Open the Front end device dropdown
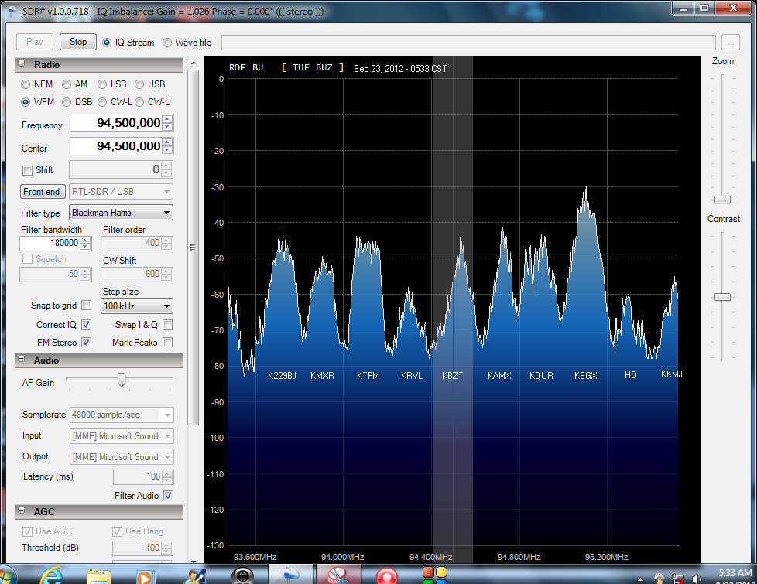The height and width of the screenshot is (584, 757). coord(121,192)
